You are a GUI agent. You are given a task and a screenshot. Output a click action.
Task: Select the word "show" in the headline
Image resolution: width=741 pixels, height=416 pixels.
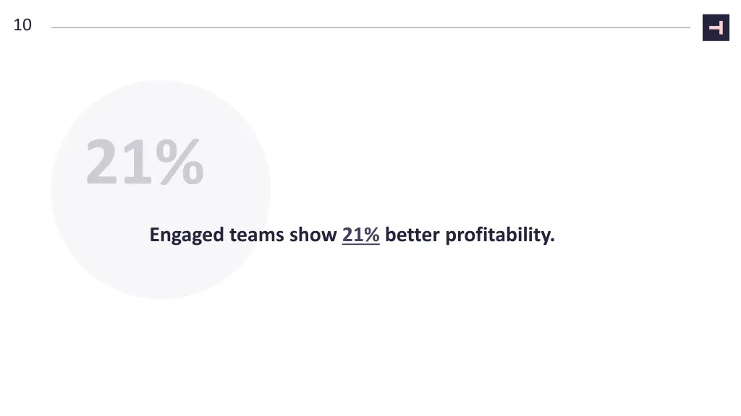(x=313, y=235)
